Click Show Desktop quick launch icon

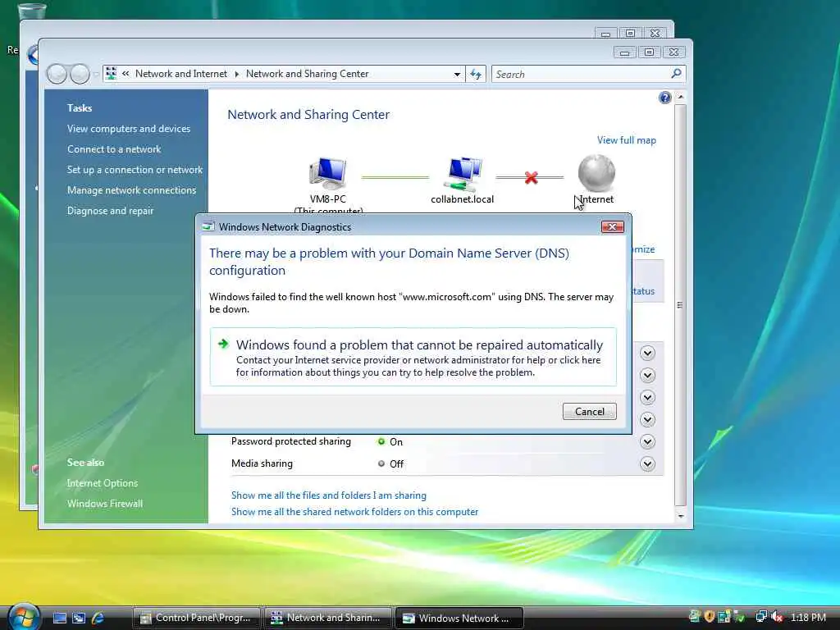click(59, 619)
